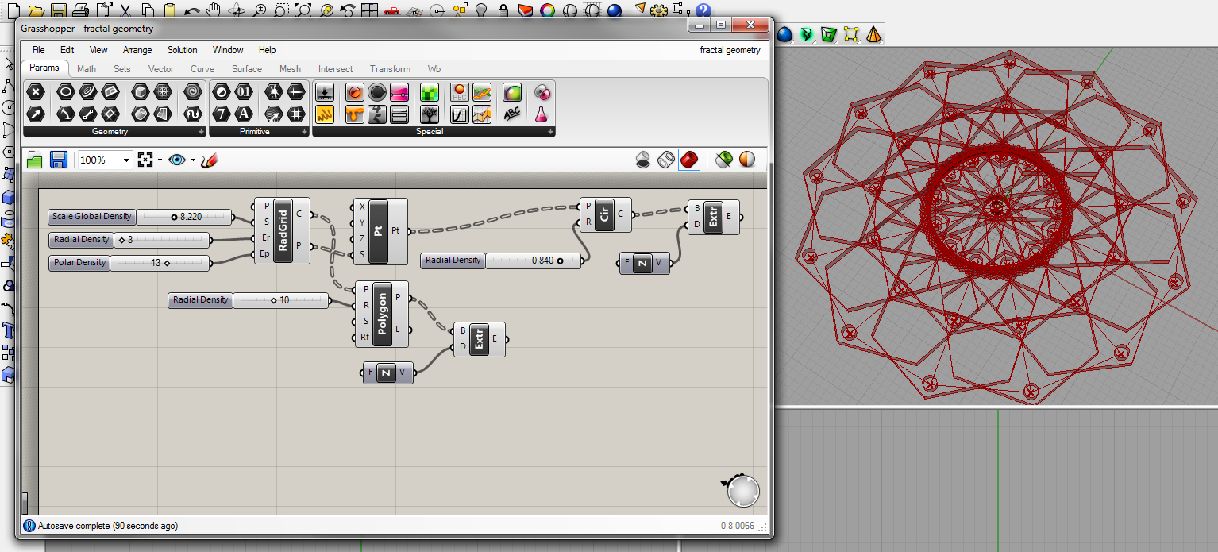Expand the Special panel with its bottom arrow

(x=549, y=130)
